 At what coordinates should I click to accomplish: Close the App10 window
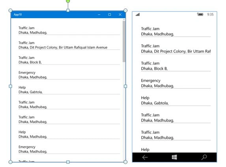point(120,15)
